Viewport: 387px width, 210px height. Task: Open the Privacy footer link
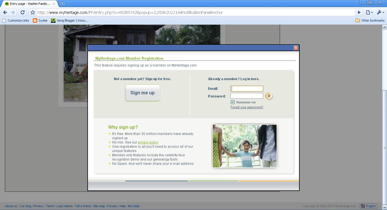(x=38, y=206)
